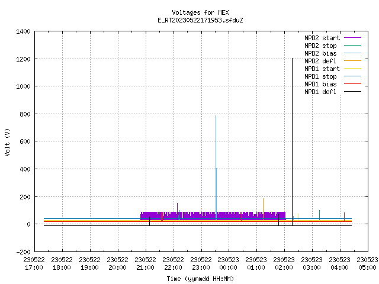Click the y-axis tick value 0

(29, 224)
